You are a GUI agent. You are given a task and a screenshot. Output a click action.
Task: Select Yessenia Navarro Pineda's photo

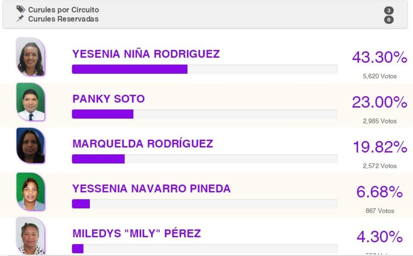(31, 191)
